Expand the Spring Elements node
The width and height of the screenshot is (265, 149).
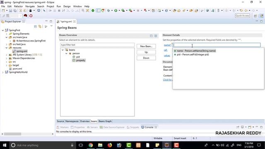coord(7,34)
